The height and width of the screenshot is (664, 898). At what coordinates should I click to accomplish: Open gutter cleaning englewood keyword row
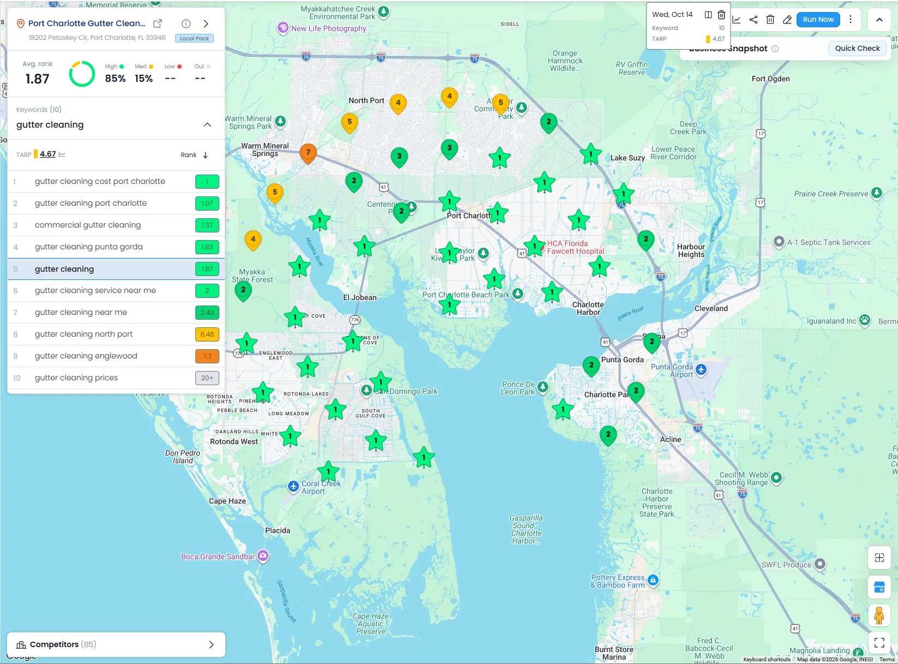pos(116,356)
